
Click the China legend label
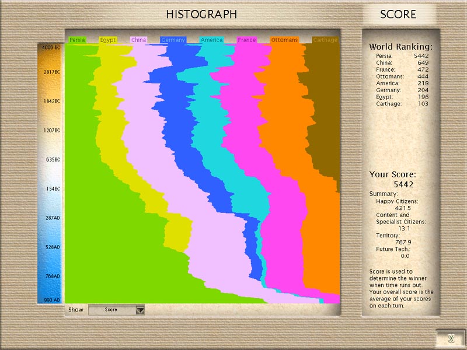(139, 40)
